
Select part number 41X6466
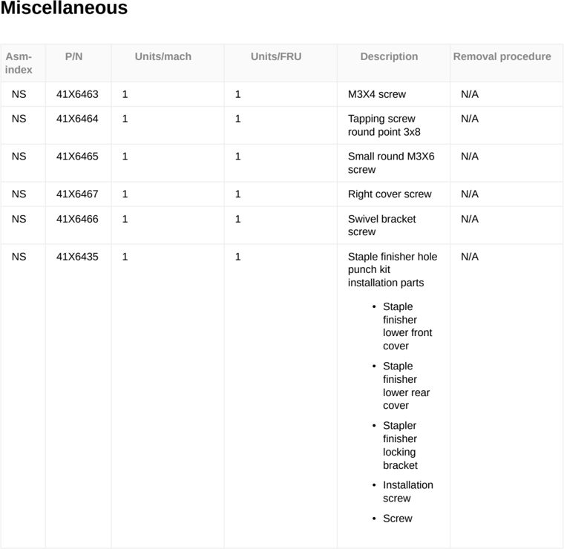coord(77,219)
